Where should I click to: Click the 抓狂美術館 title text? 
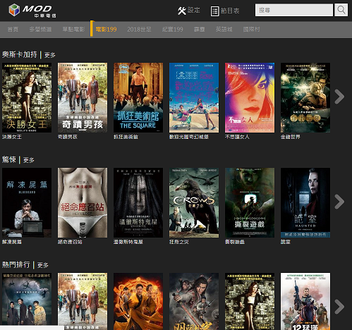(126, 137)
